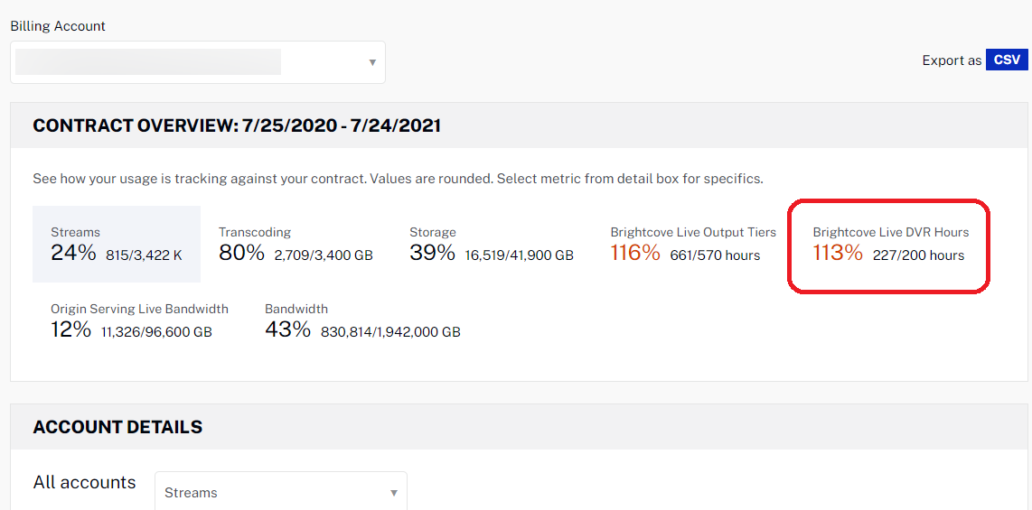Screen dimensions: 1032x510
Task: Click the Billing Account dropdown arrow
Action: [372, 62]
